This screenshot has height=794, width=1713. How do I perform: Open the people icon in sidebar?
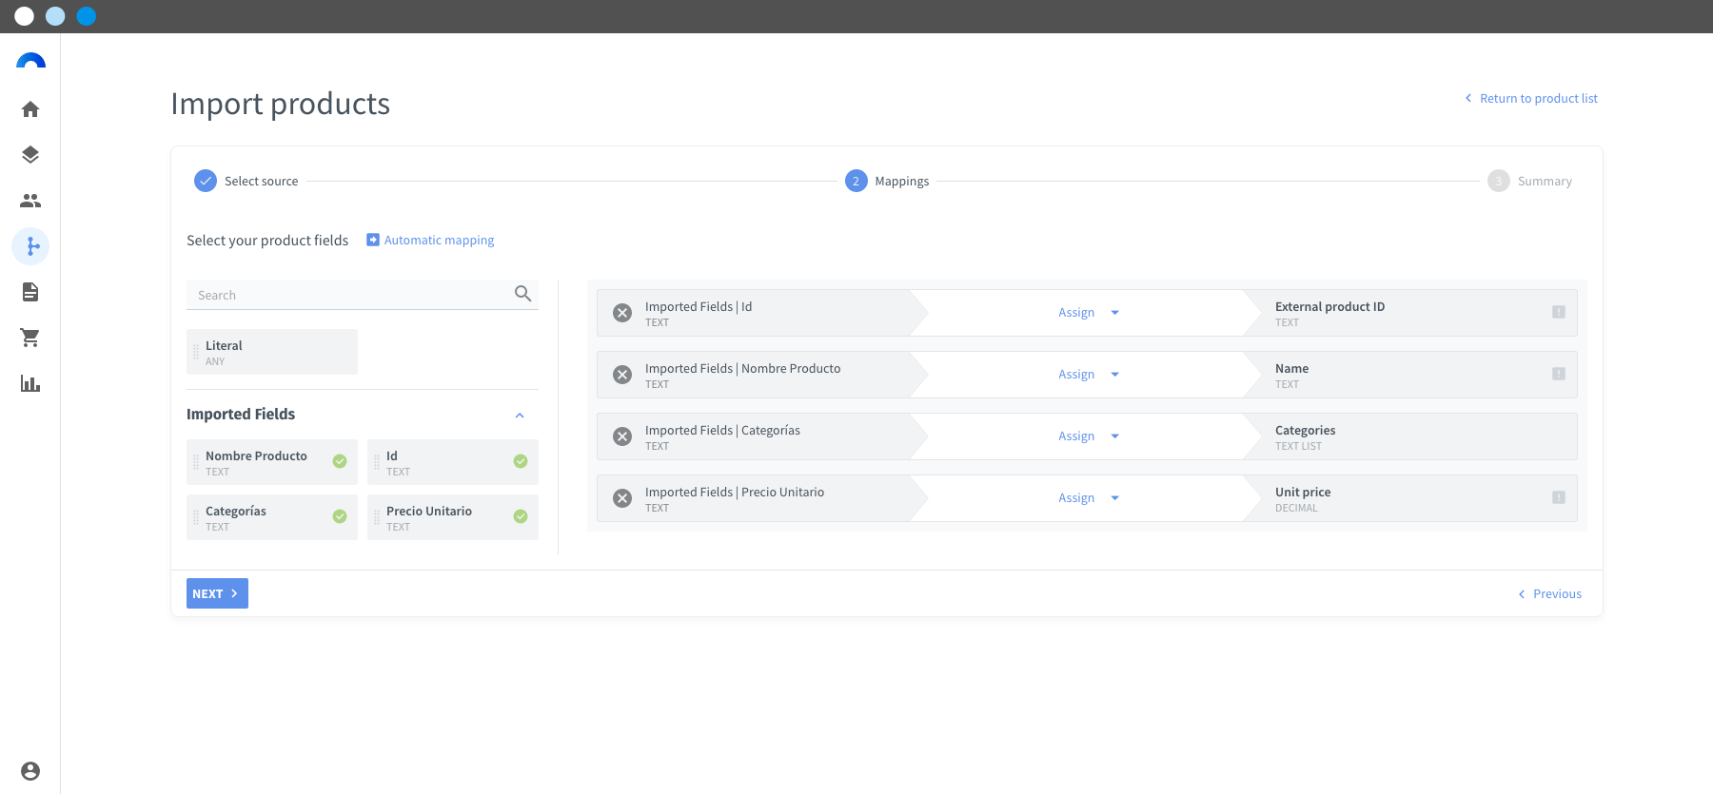(x=30, y=201)
